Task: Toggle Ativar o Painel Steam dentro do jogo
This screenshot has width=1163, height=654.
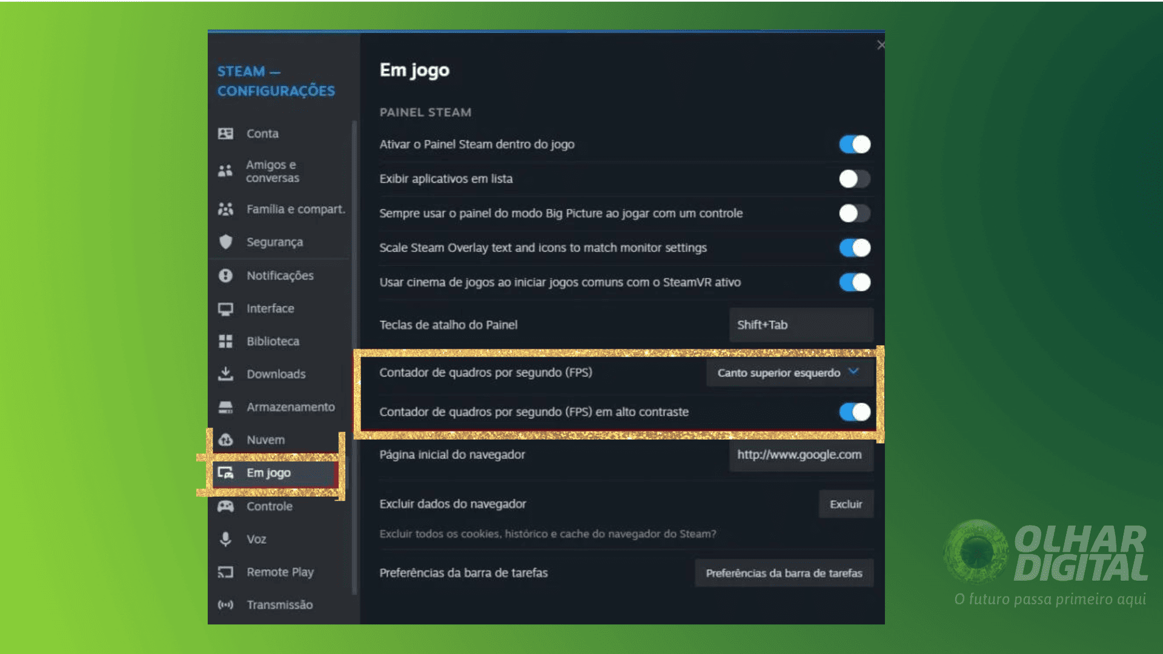Action: pyautogui.click(x=855, y=144)
